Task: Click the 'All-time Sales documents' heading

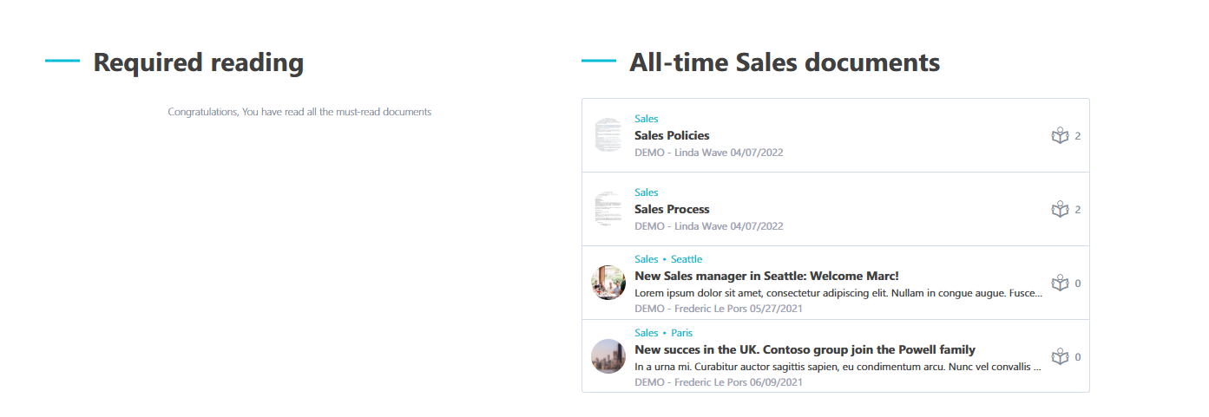Action: [784, 62]
